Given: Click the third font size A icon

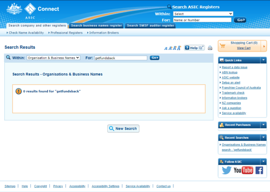Looking at the screenshot, I should pyautogui.click(x=175, y=48).
